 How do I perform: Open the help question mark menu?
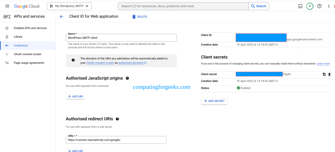319,6
